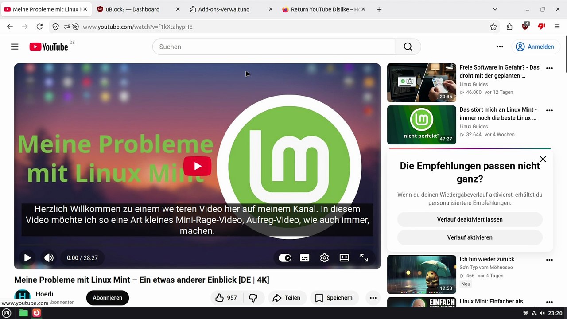Reload the current page
The width and height of the screenshot is (567, 319).
point(39,27)
